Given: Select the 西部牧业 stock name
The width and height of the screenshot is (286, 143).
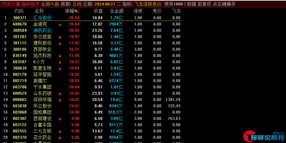Looking at the screenshot, I should [42, 49].
